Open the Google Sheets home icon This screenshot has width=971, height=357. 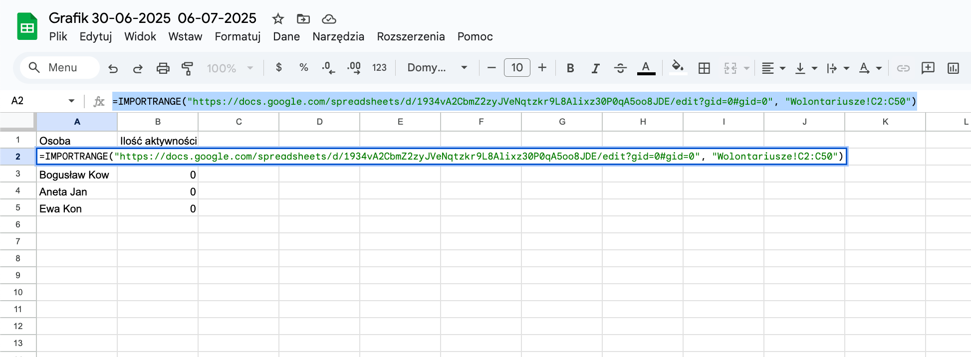[27, 26]
